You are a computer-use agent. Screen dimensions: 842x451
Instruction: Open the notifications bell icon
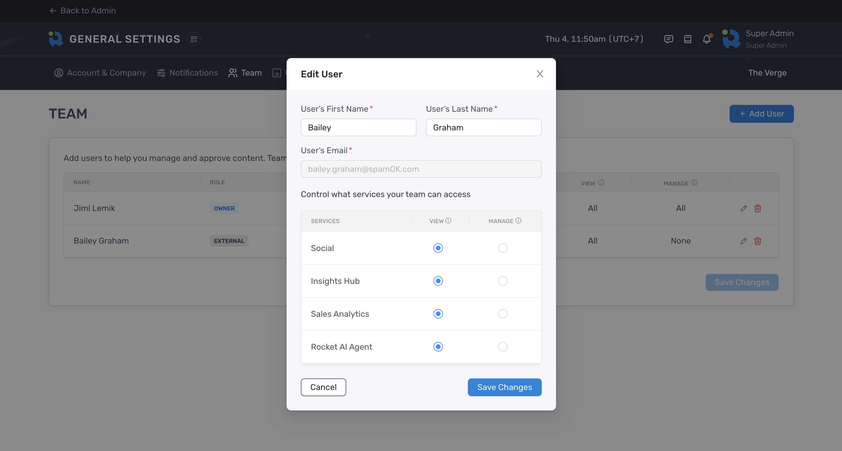(706, 39)
